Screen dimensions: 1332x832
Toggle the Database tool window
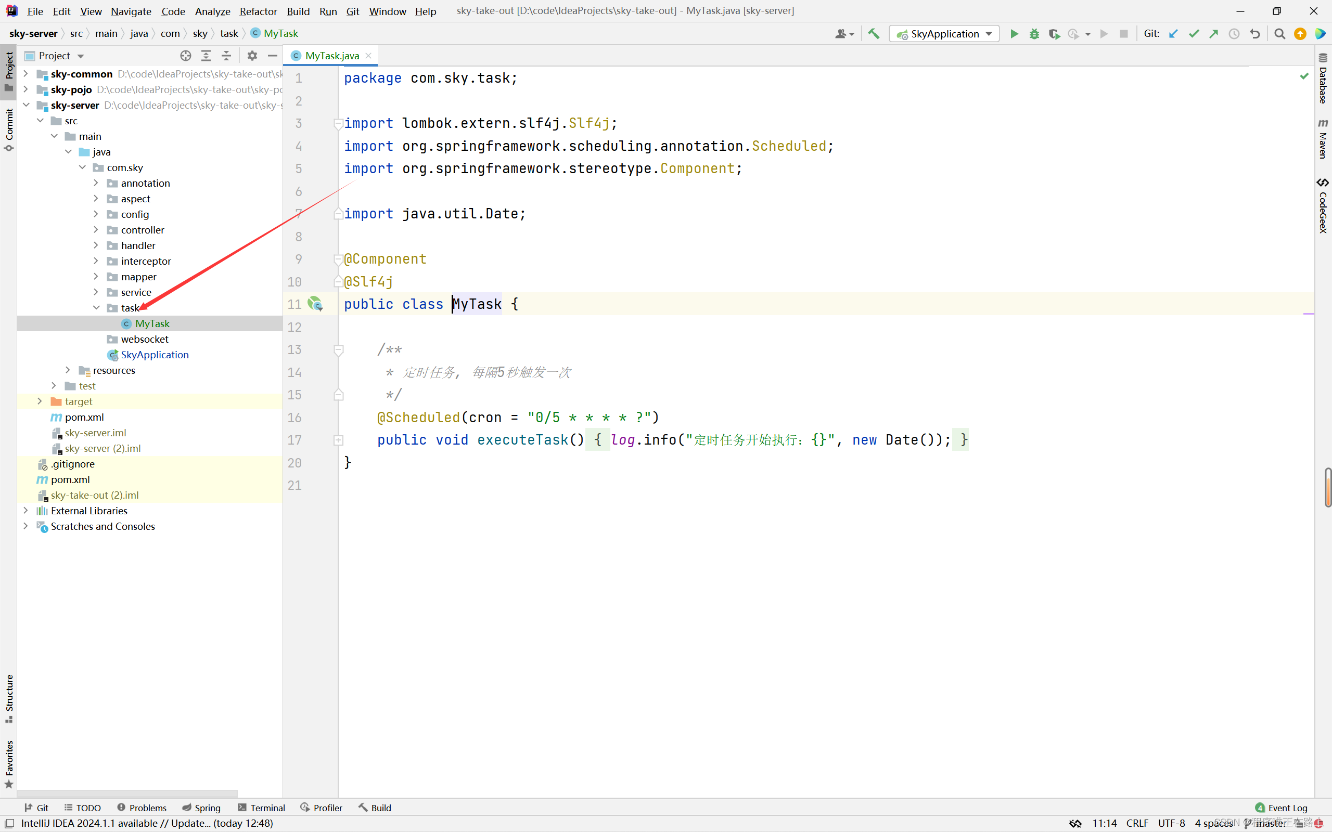click(x=1323, y=80)
